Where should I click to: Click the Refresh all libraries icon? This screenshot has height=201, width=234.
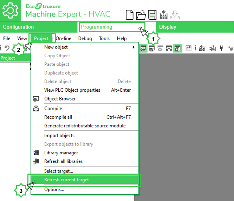(36, 161)
